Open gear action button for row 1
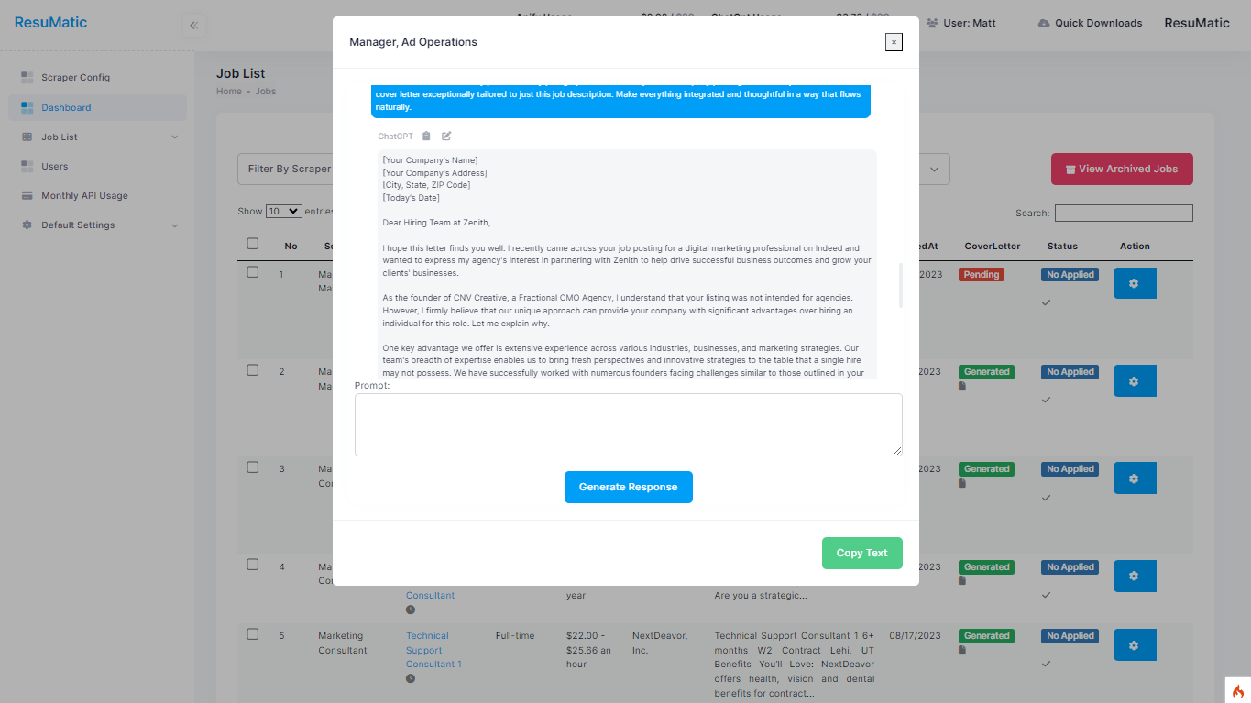The width and height of the screenshot is (1251, 703). 1134,284
